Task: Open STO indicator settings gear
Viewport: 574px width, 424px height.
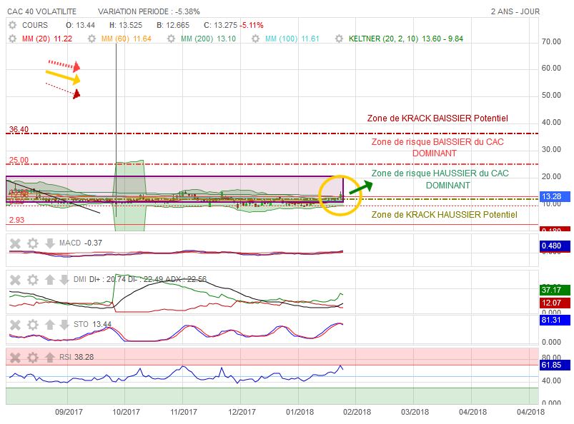Action: point(33,325)
